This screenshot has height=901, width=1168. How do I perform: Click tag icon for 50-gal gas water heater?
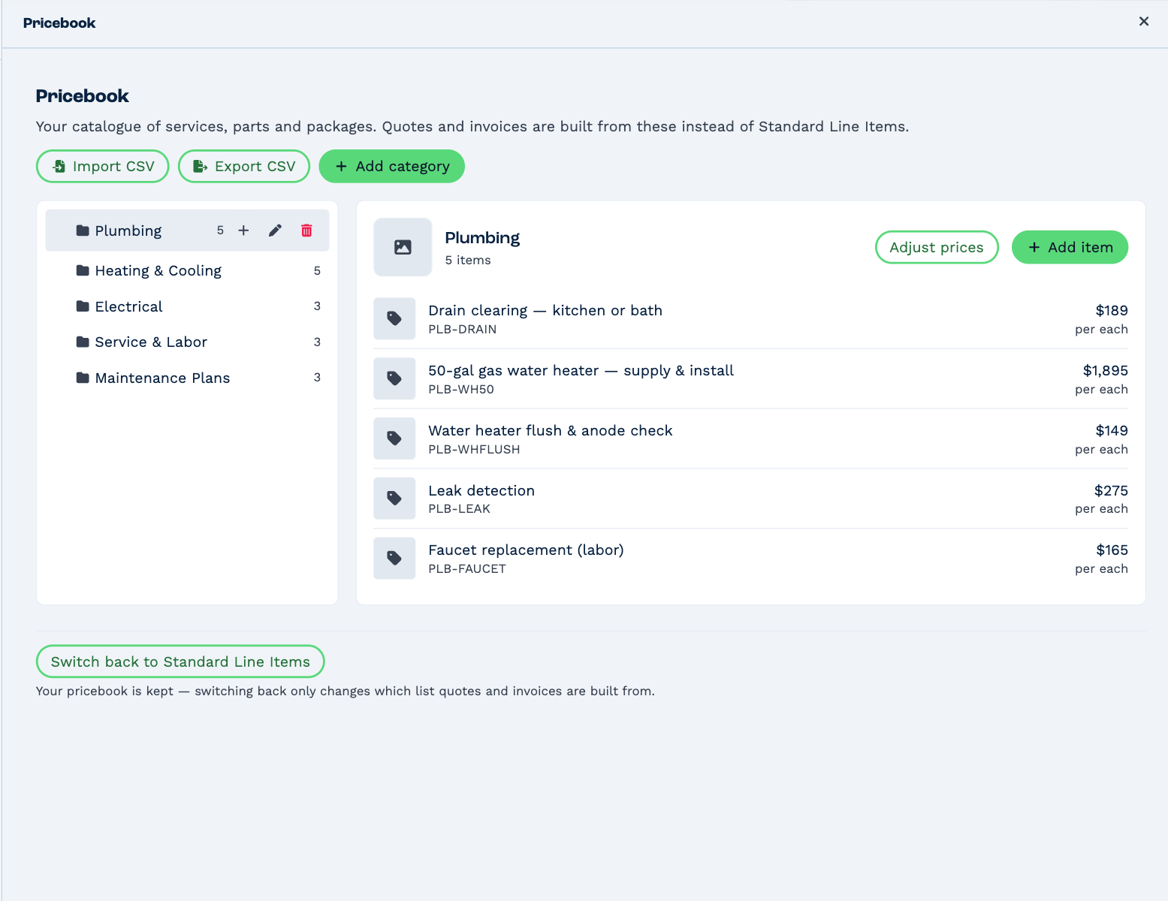coord(394,378)
